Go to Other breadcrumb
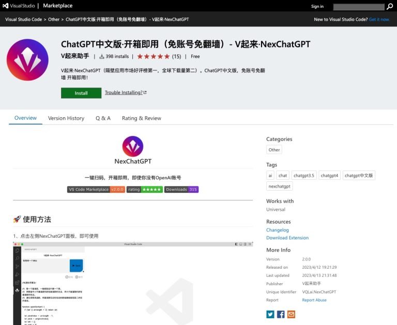Screen dimensions: 397x325 pyautogui.click(x=54, y=20)
